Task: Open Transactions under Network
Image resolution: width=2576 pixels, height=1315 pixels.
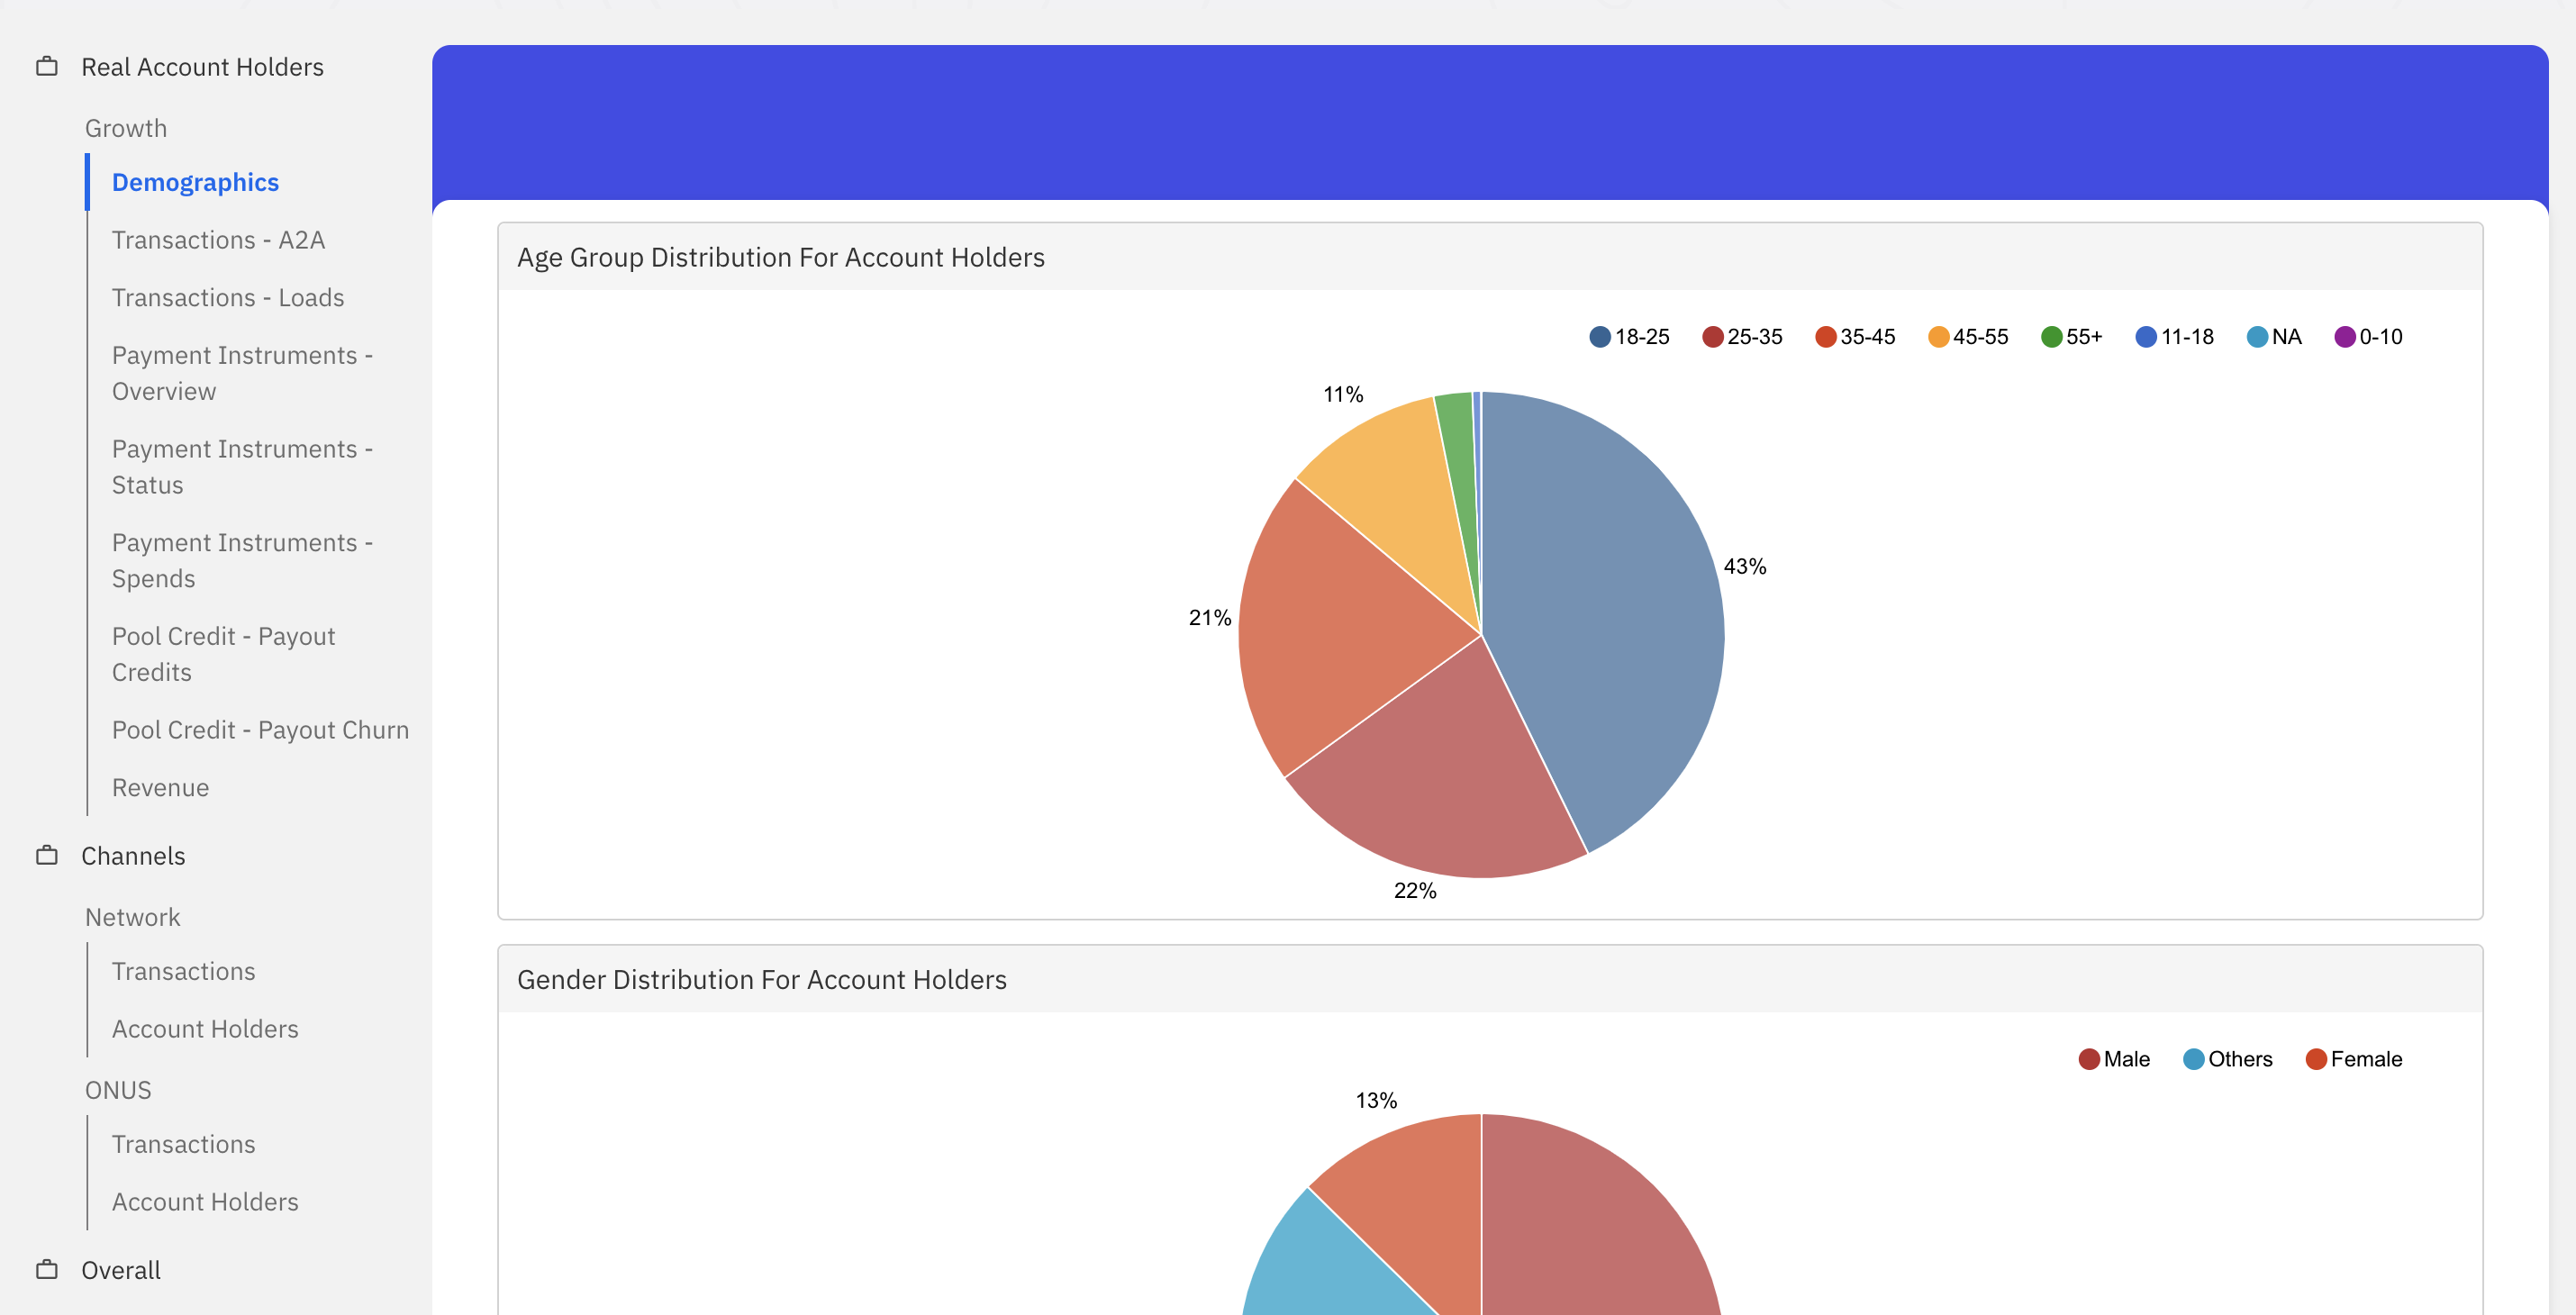Action: (x=183, y=971)
